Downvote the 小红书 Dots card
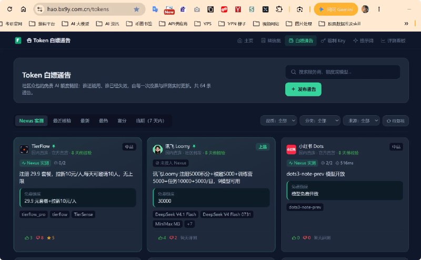The height and width of the screenshot is (260, 421). [307, 238]
